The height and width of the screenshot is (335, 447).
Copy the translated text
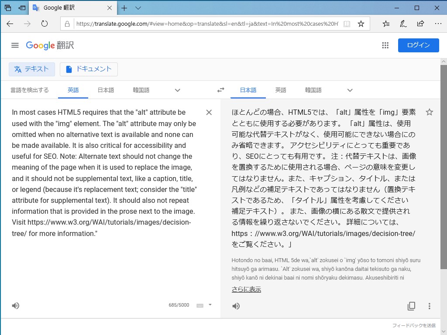coord(411,306)
